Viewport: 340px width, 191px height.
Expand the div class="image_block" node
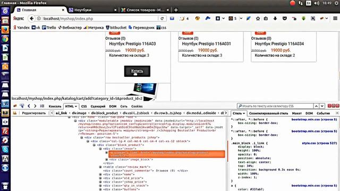pos(106,159)
